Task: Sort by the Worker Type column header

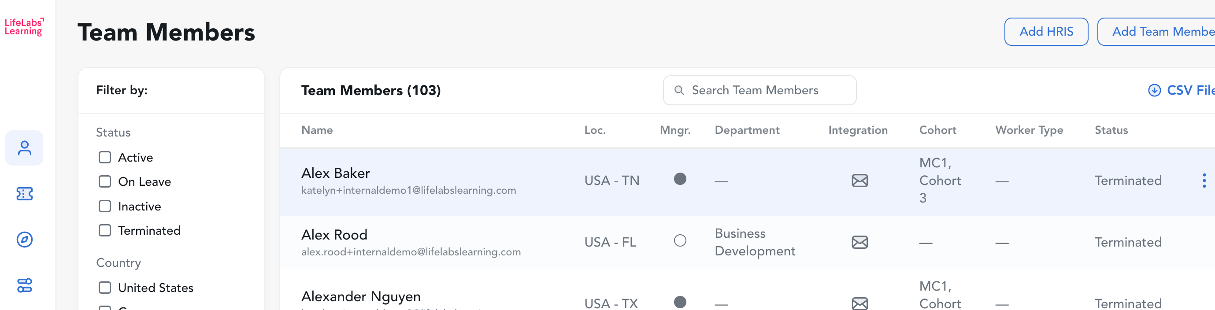Action: [1029, 130]
